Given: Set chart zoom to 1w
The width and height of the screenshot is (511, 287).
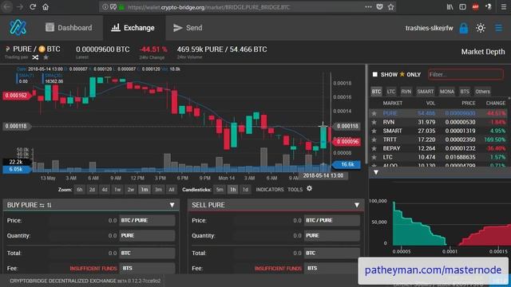Looking at the screenshot, I should [117, 190].
